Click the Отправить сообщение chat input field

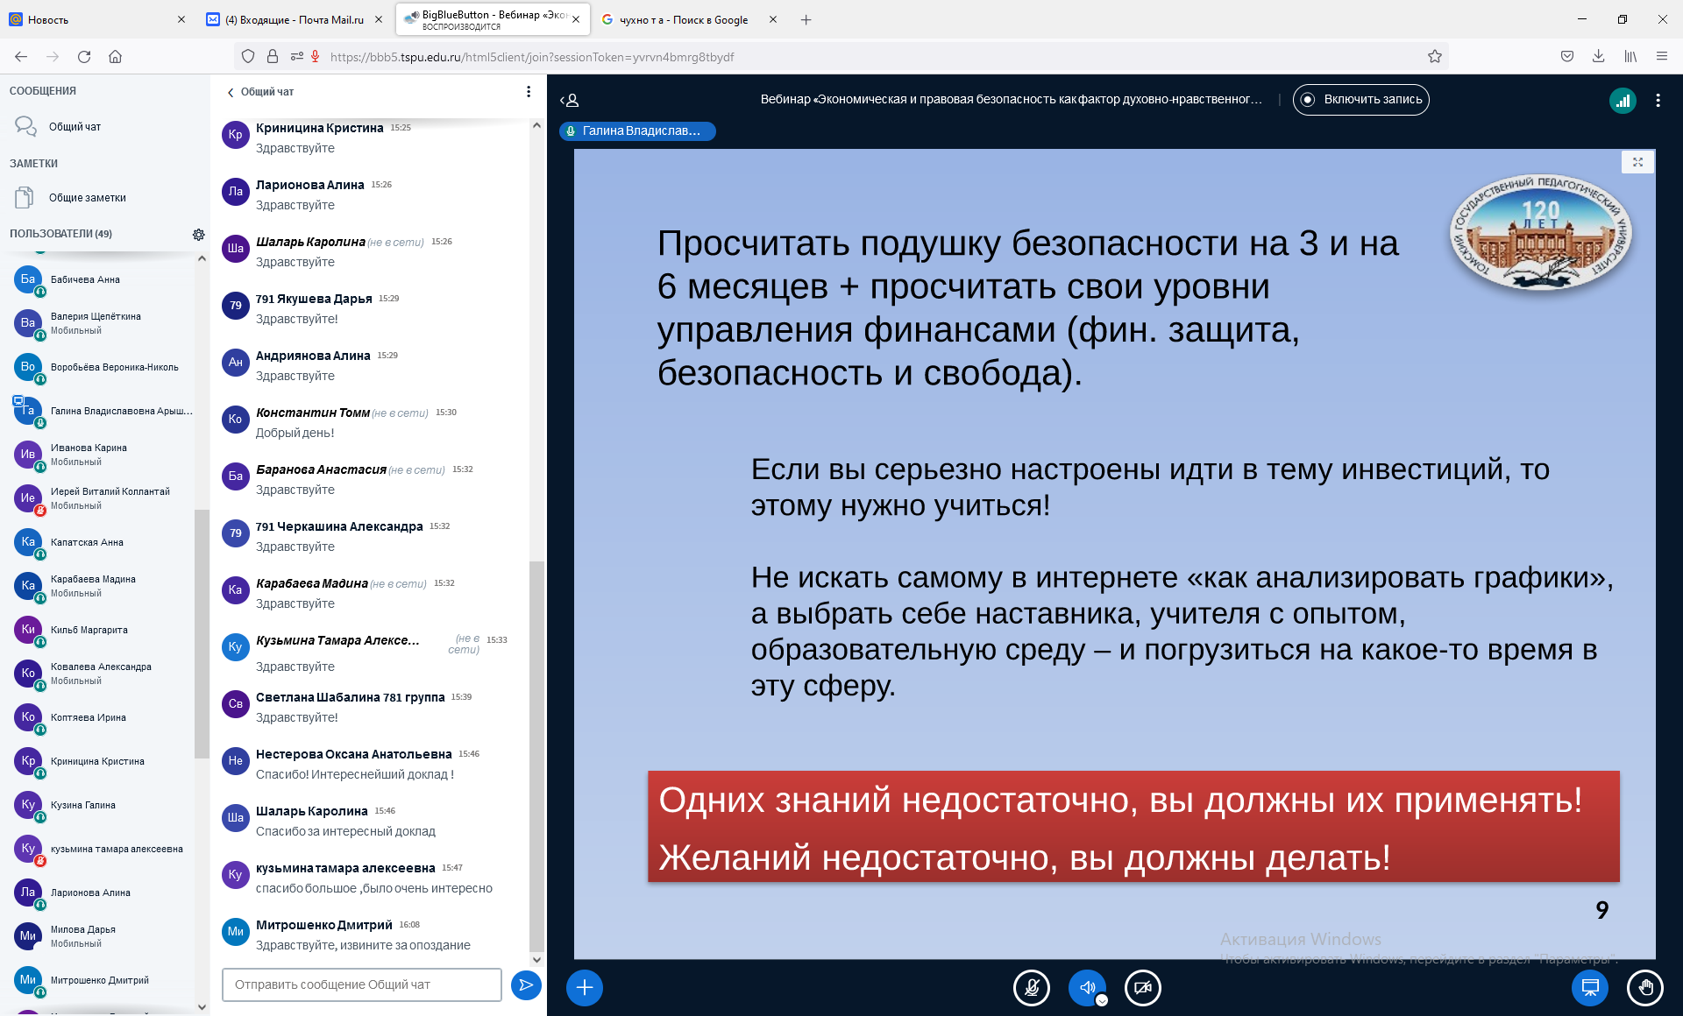[x=361, y=984]
